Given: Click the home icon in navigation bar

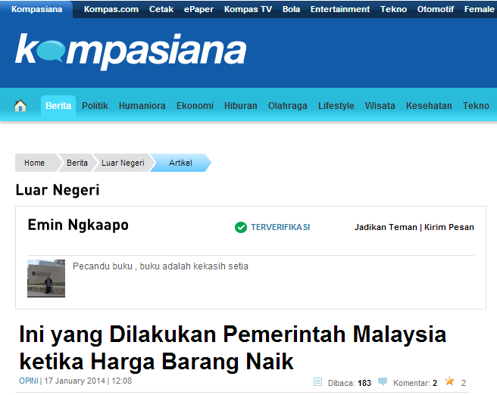Looking at the screenshot, I should pyautogui.click(x=20, y=106).
